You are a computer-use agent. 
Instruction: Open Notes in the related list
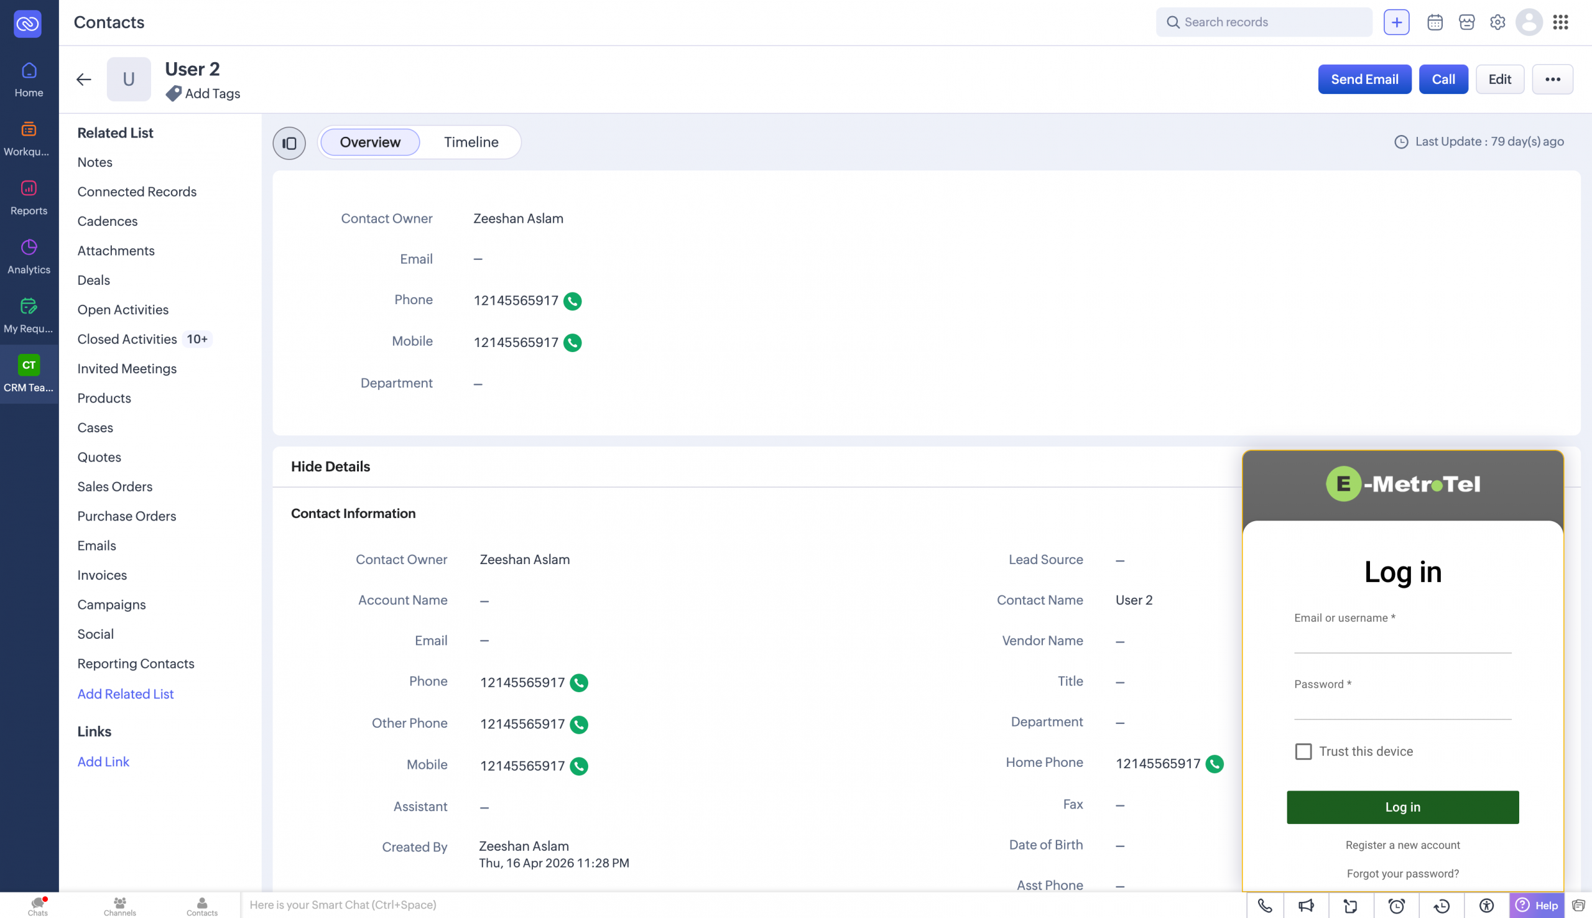pyautogui.click(x=95, y=162)
